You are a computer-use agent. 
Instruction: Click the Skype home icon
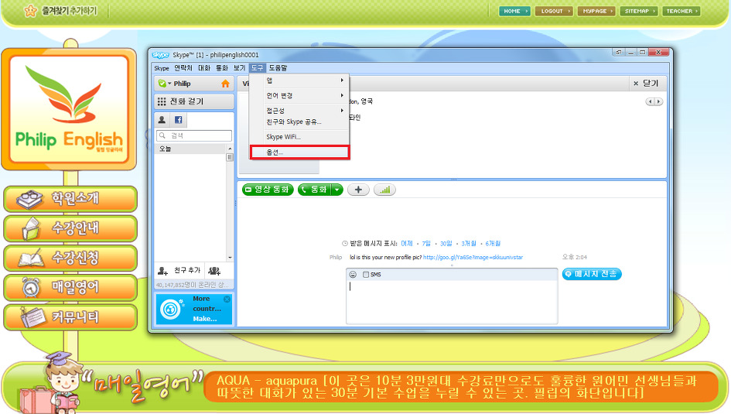click(226, 84)
